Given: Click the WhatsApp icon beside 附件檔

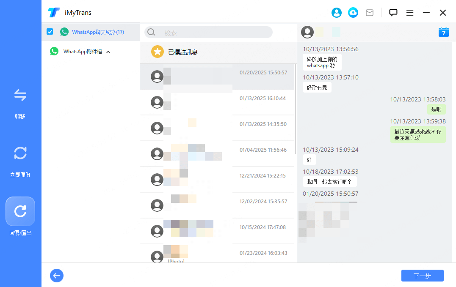Looking at the screenshot, I should (x=54, y=52).
